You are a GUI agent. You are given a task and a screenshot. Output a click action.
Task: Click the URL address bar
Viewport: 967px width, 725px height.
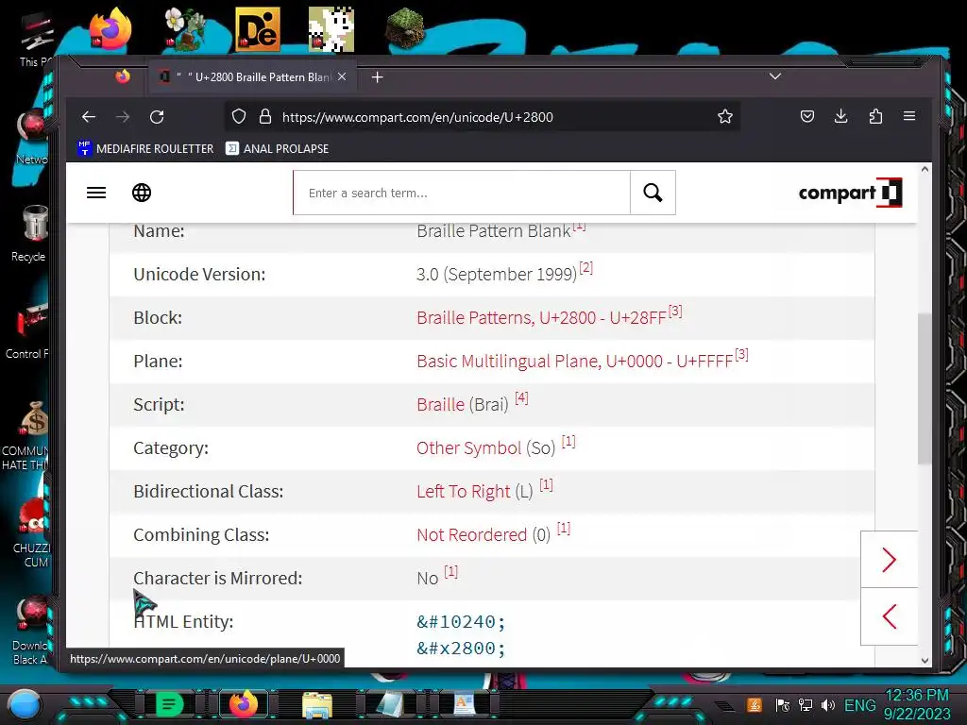pos(481,116)
